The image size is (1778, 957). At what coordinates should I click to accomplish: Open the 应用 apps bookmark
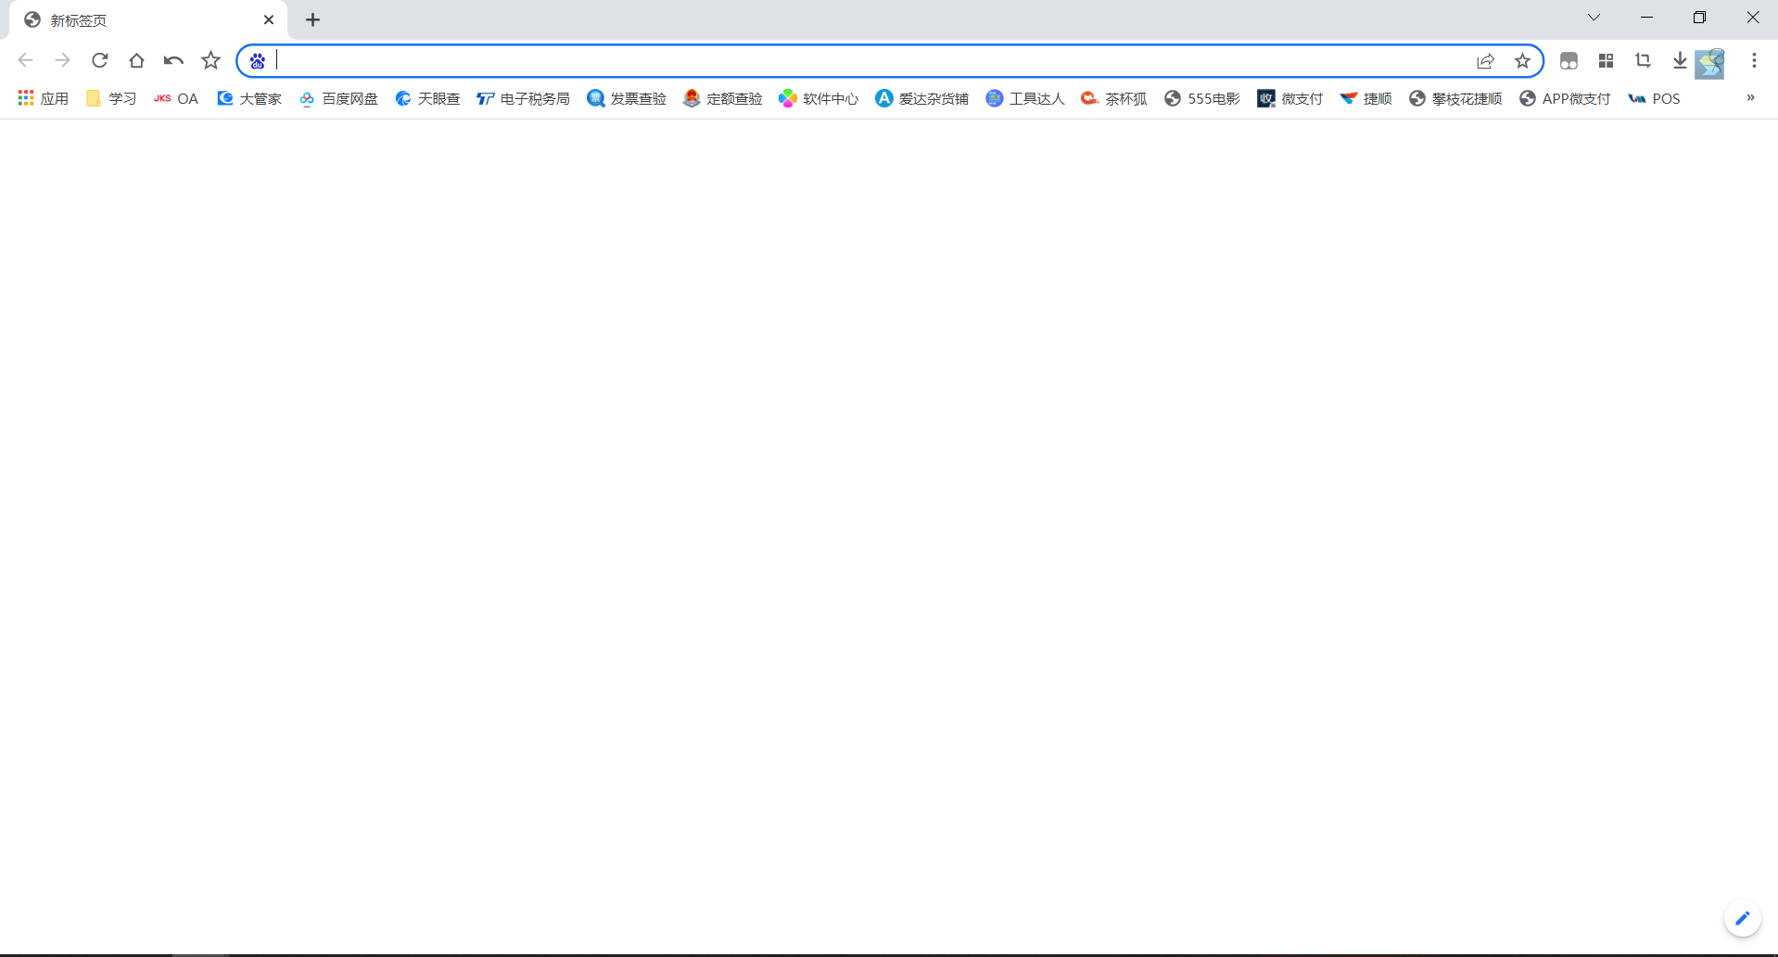(x=44, y=98)
